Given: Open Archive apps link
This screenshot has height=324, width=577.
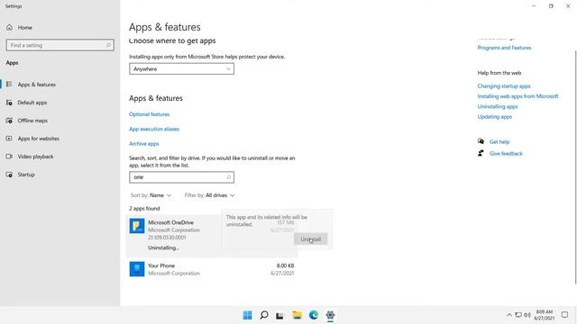Looking at the screenshot, I should 144,144.
